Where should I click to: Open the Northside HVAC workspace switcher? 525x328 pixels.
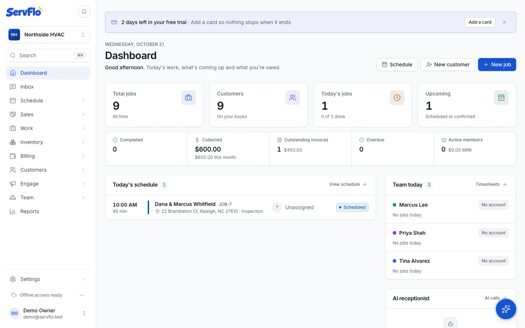coord(48,35)
